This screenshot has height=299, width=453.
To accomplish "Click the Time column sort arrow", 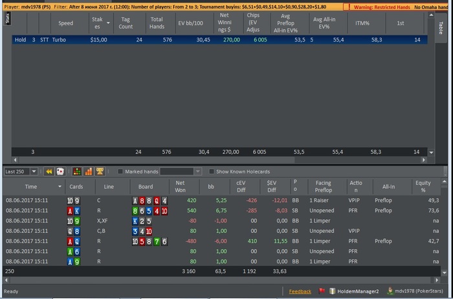I will (x=60, y=186).
